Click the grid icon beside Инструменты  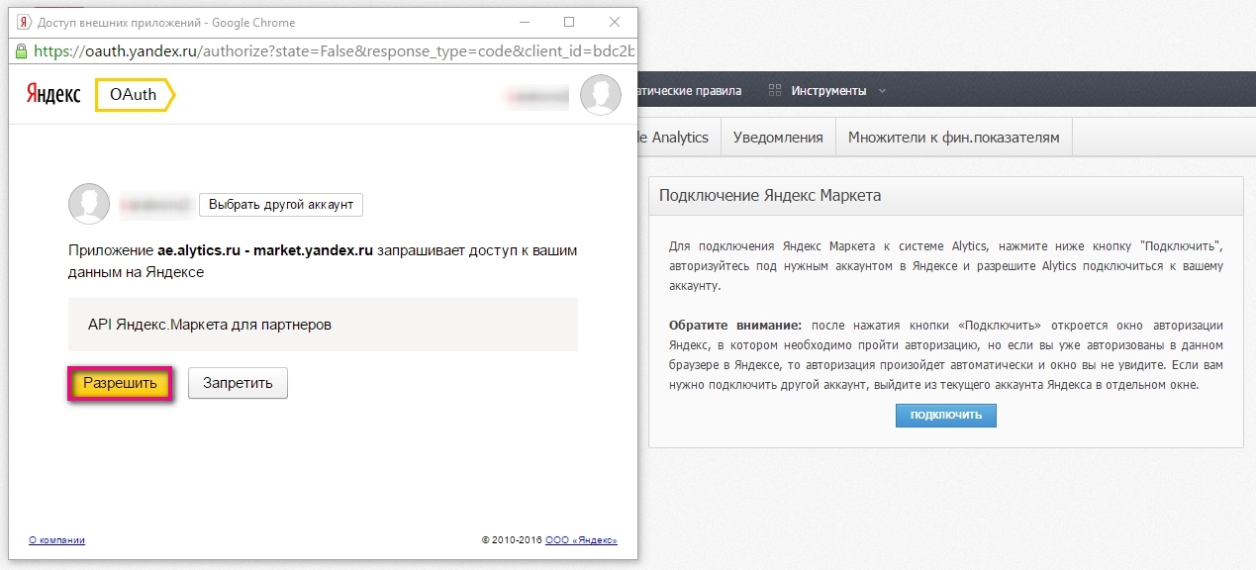(x=775, y=91)
